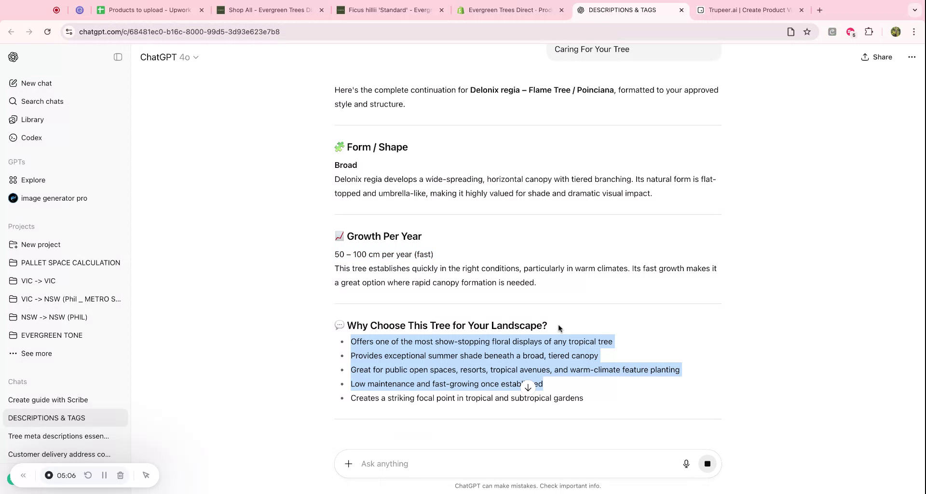Start voice dictation in the message box
926x494 pixels.
686,464
